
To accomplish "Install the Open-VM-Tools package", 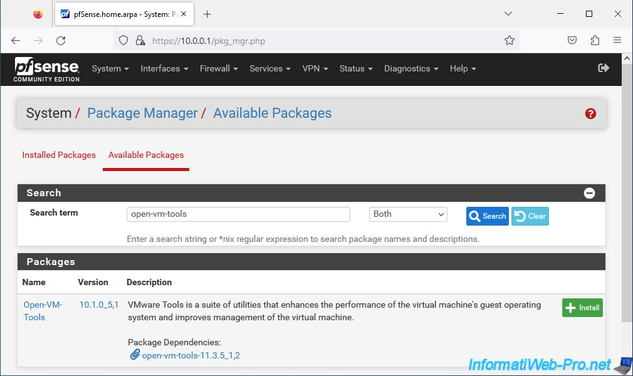I will point(582,308).
